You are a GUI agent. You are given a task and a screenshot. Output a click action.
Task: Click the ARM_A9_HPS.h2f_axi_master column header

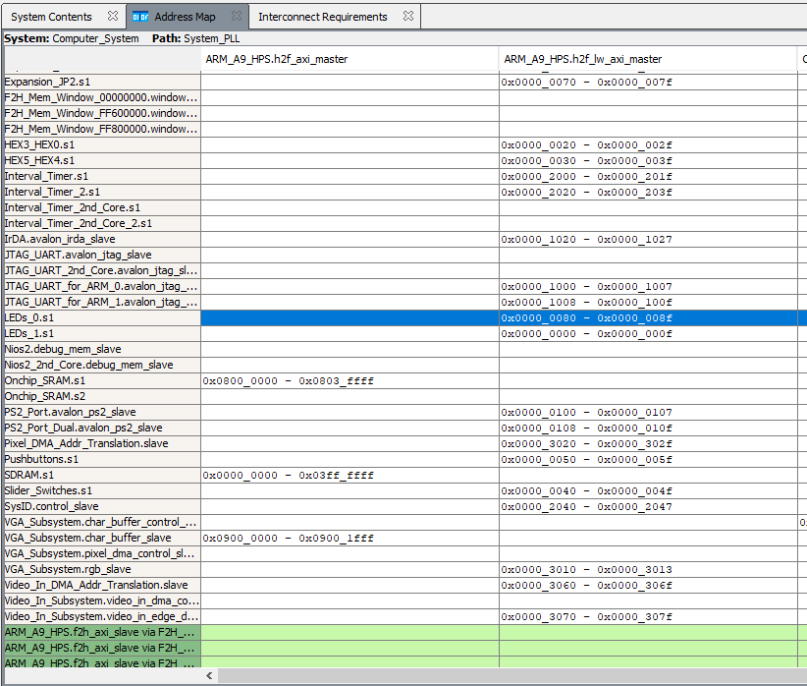pos(276,59)
